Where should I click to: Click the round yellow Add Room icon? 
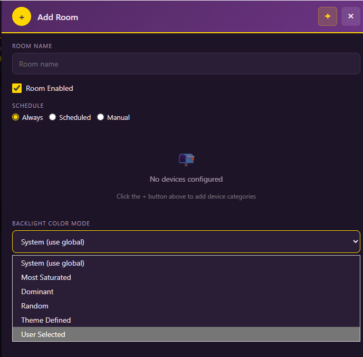(x=22, y=16)
